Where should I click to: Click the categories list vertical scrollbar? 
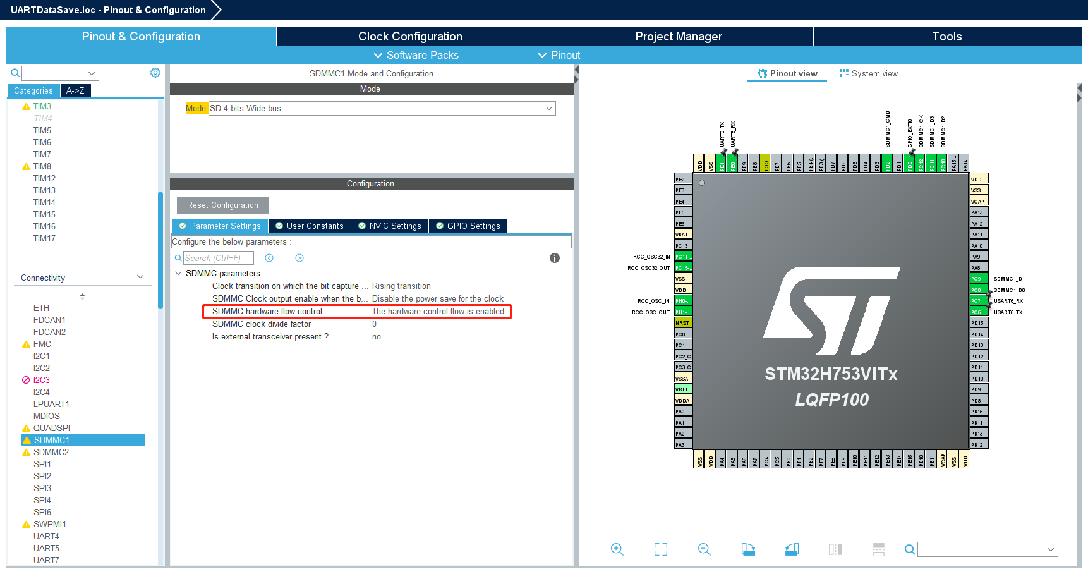click(x=160, y=250)
